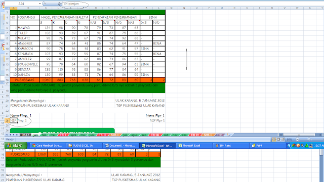Expand hidden tray icons arrow
The image size is (324, 182).
pos(289,146)
